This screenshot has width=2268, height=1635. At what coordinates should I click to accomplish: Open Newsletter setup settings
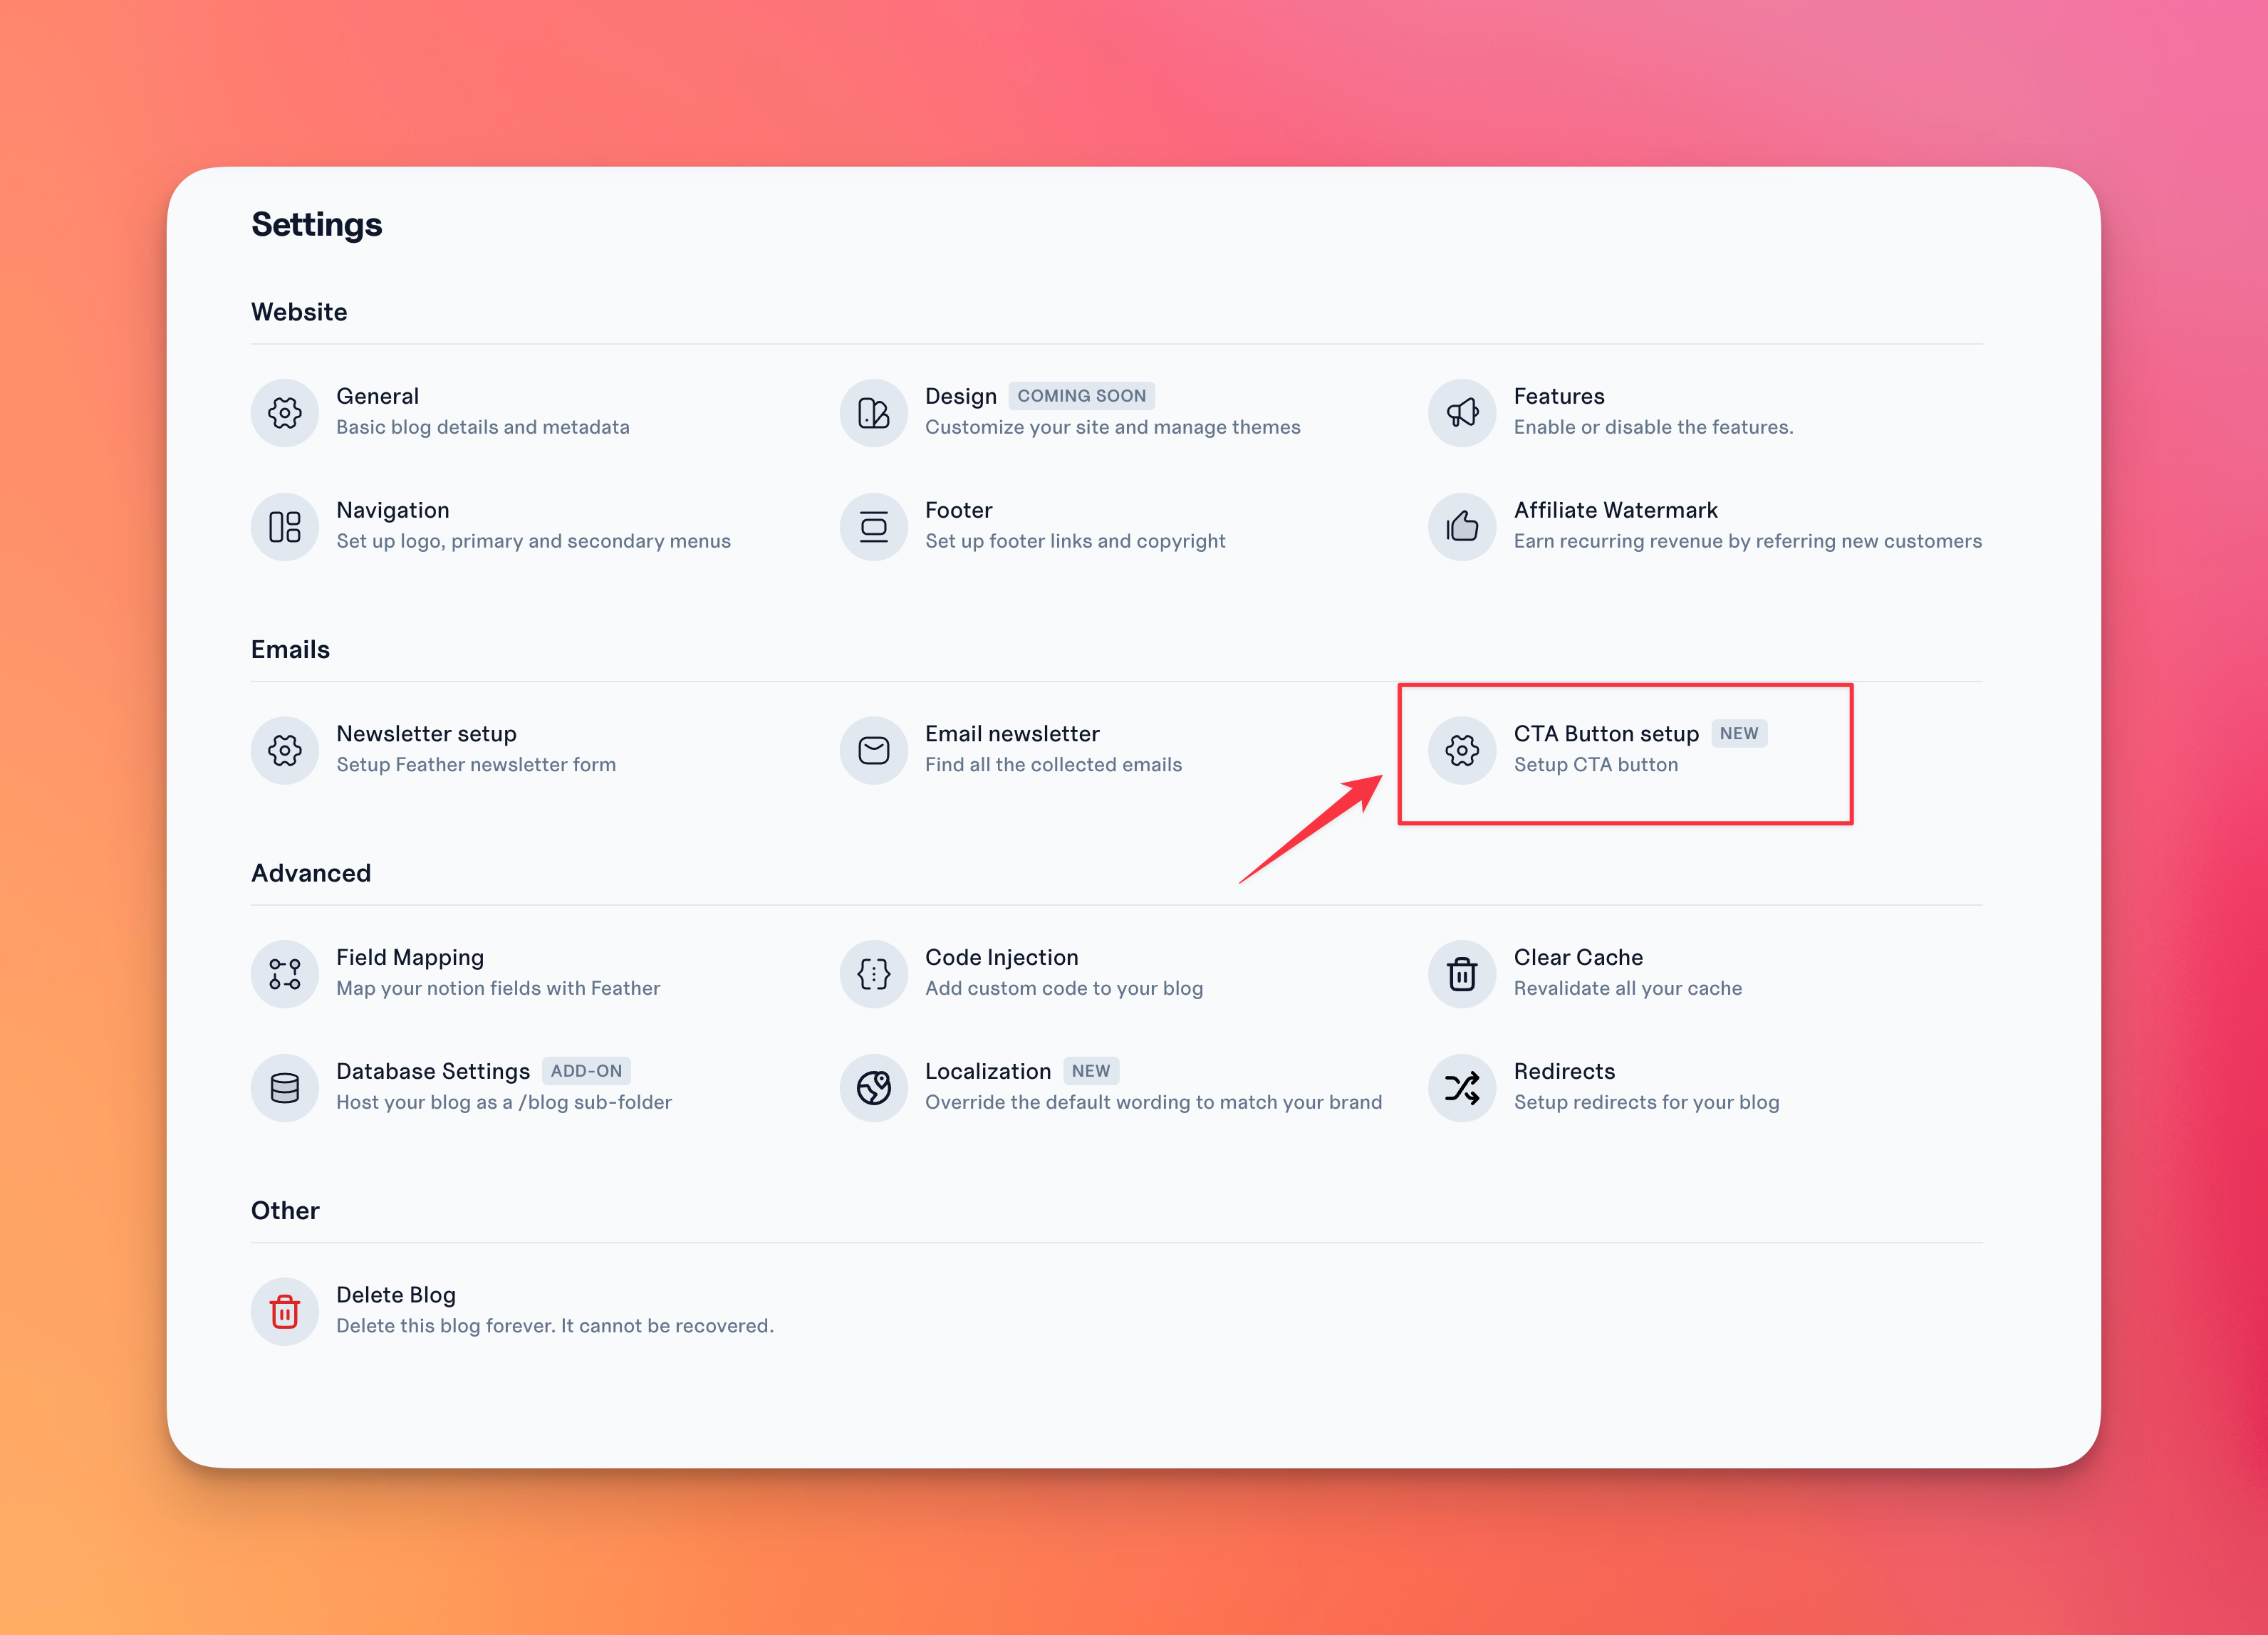(x=426, y=734)
